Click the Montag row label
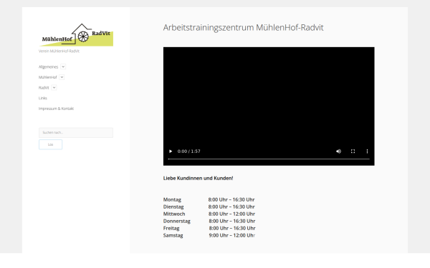430x268 pixels. (172, 199)
